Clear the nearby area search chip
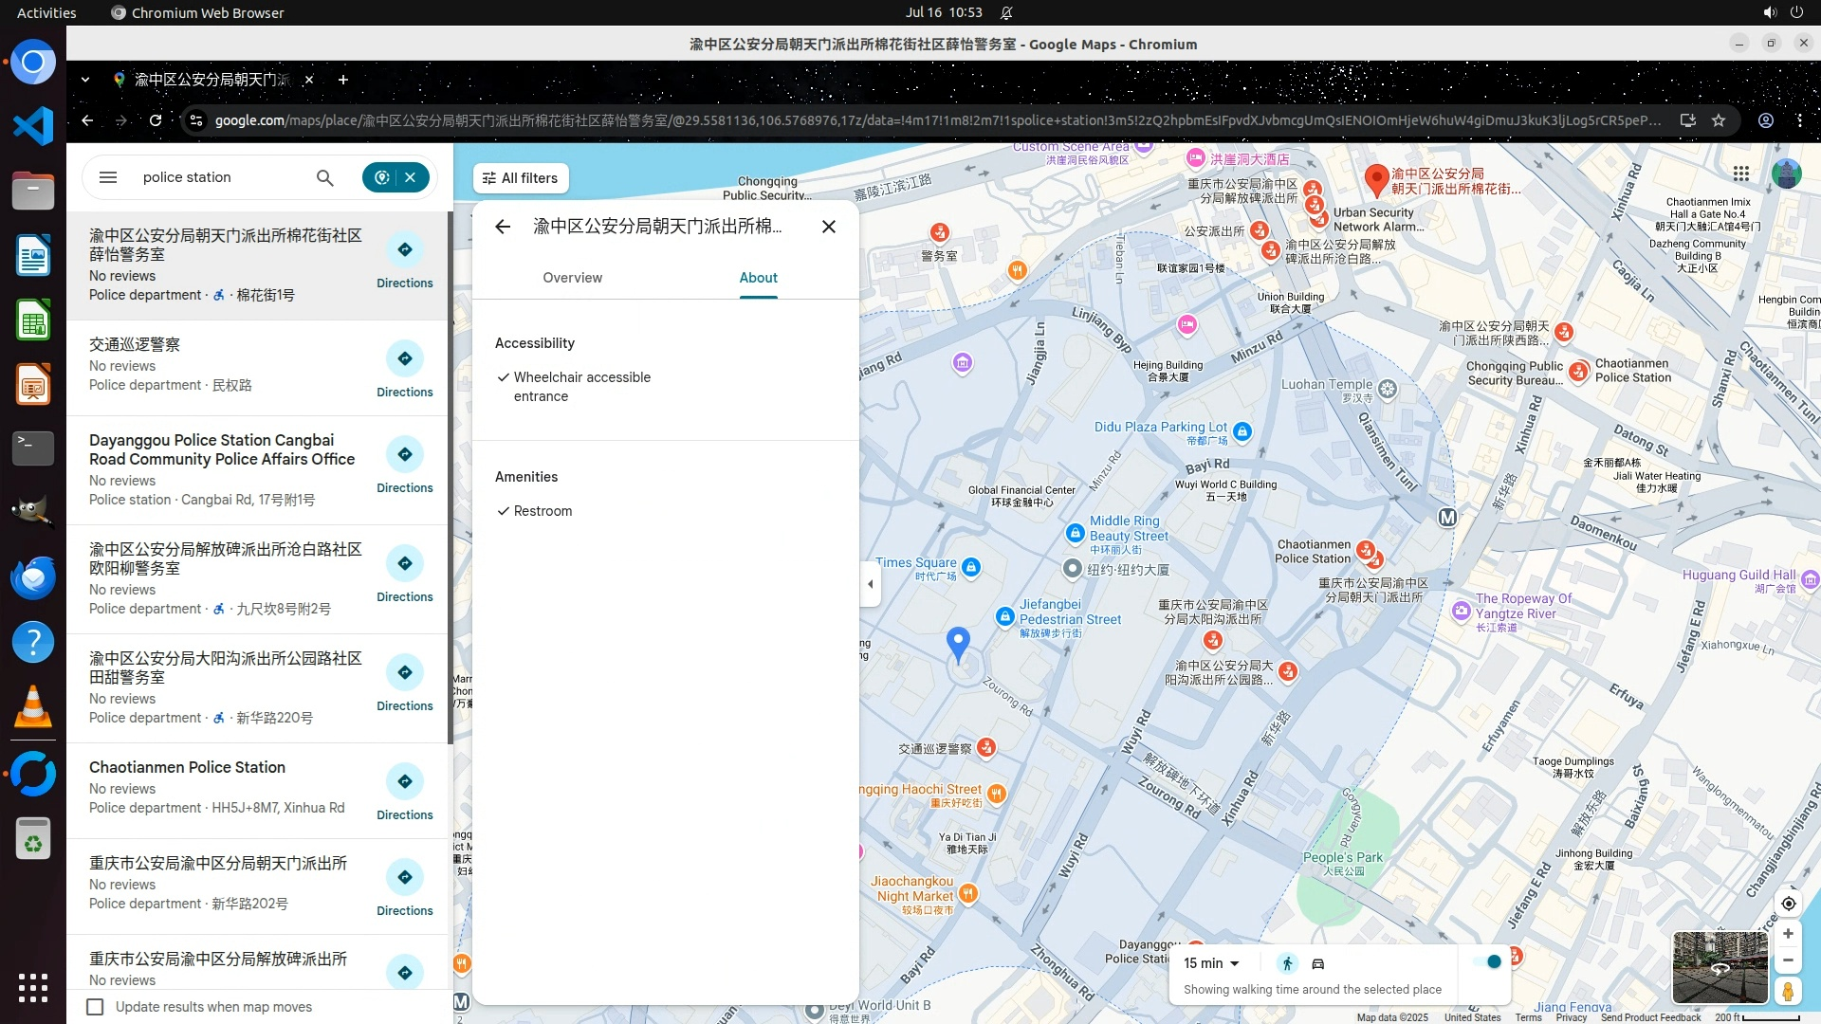 (x=411, y=177)
